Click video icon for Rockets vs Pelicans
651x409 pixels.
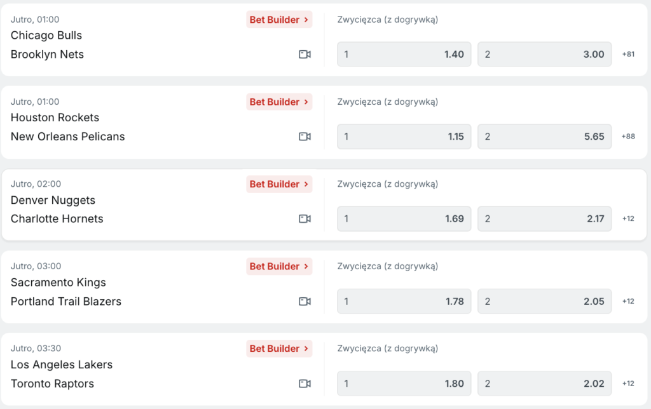coord(305,137)
